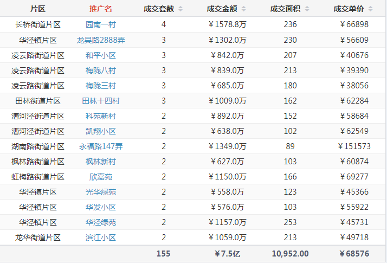Select the 湖南路街道片区 cell
This screenshot has width=387, height=263.
click(x=38, y=146)
